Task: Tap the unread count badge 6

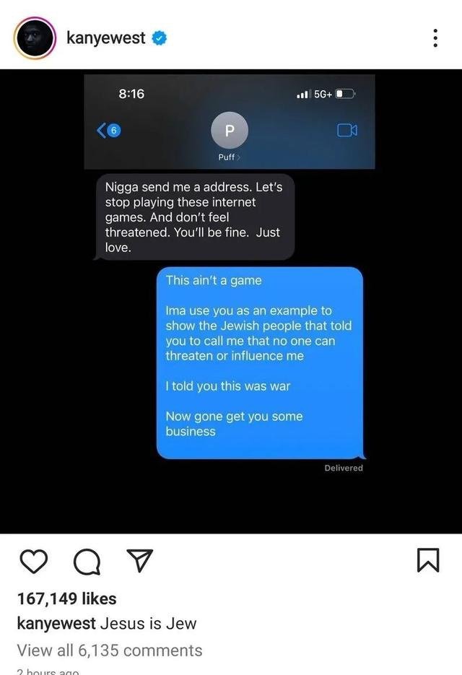Action: click(x=113, y=130)
